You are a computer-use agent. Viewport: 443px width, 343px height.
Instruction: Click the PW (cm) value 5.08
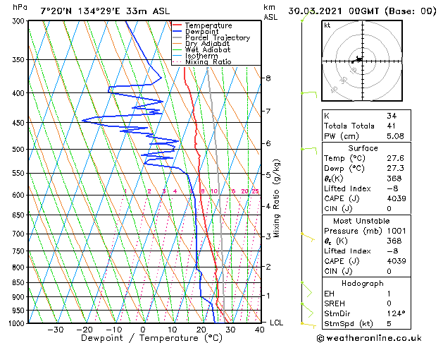click(395, 136)
